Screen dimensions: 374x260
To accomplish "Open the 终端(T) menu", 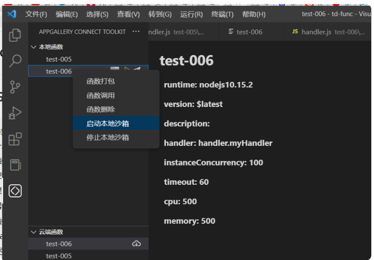I will tap(222, 14).
